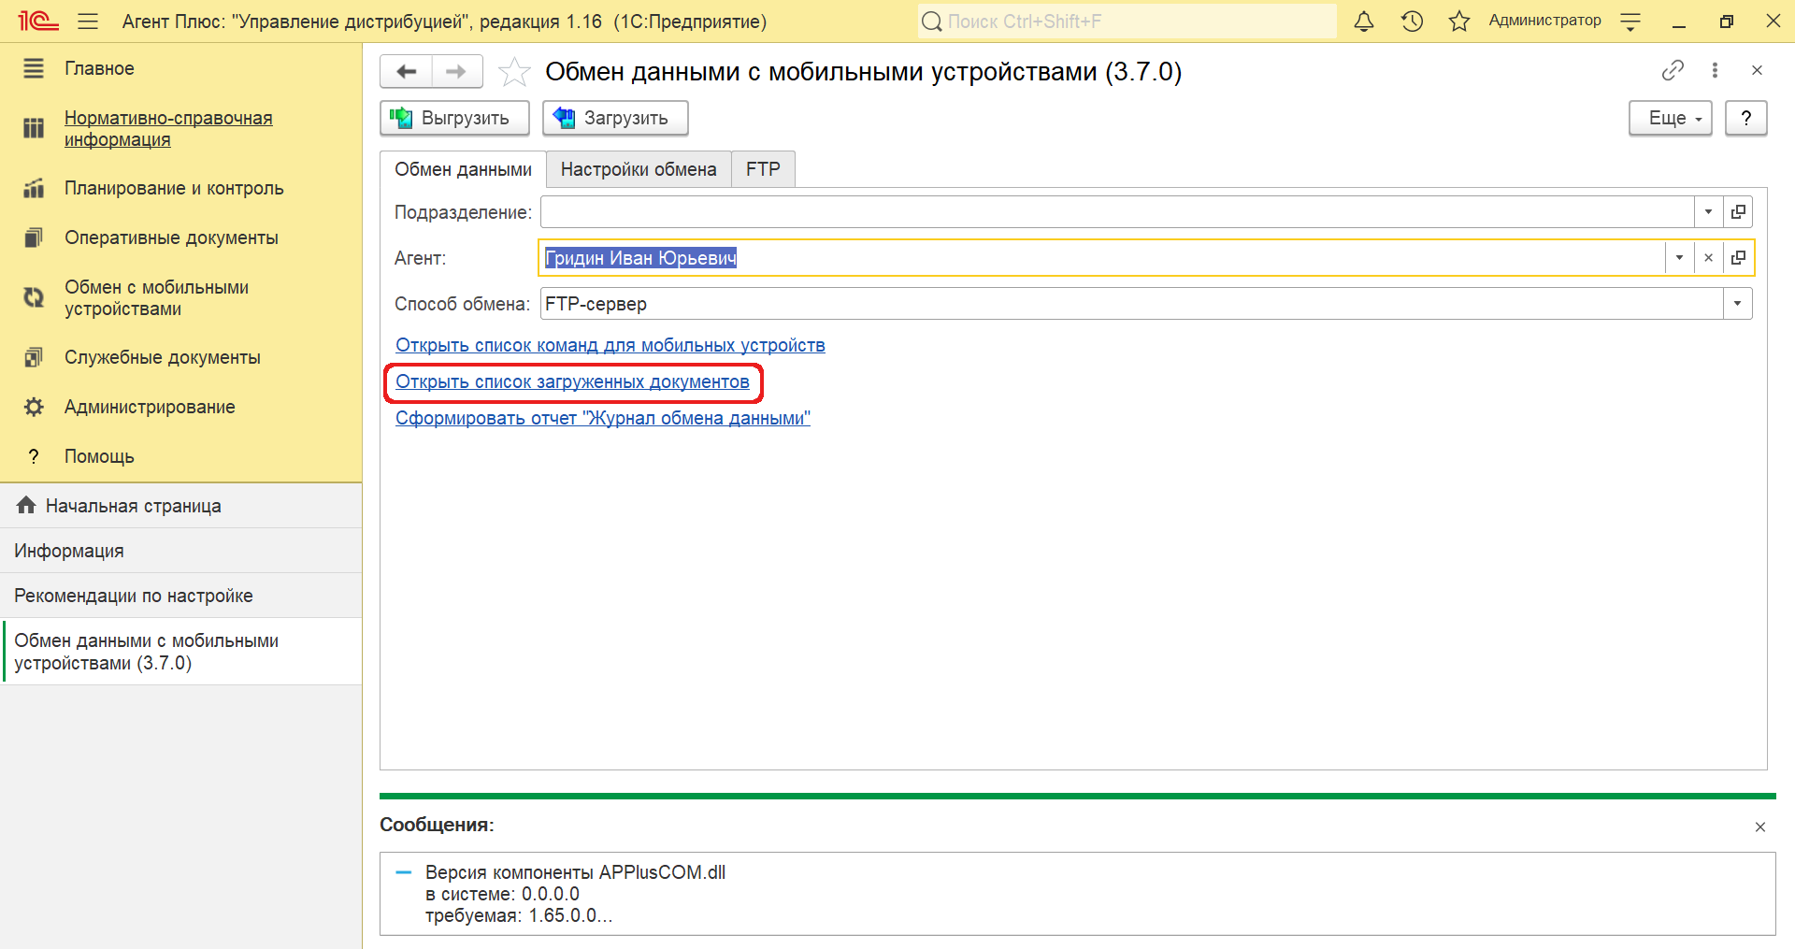Viewport: 1795px width, 949px height.
Task: Click the Служебные документы icon
Action: pos(34,357)
